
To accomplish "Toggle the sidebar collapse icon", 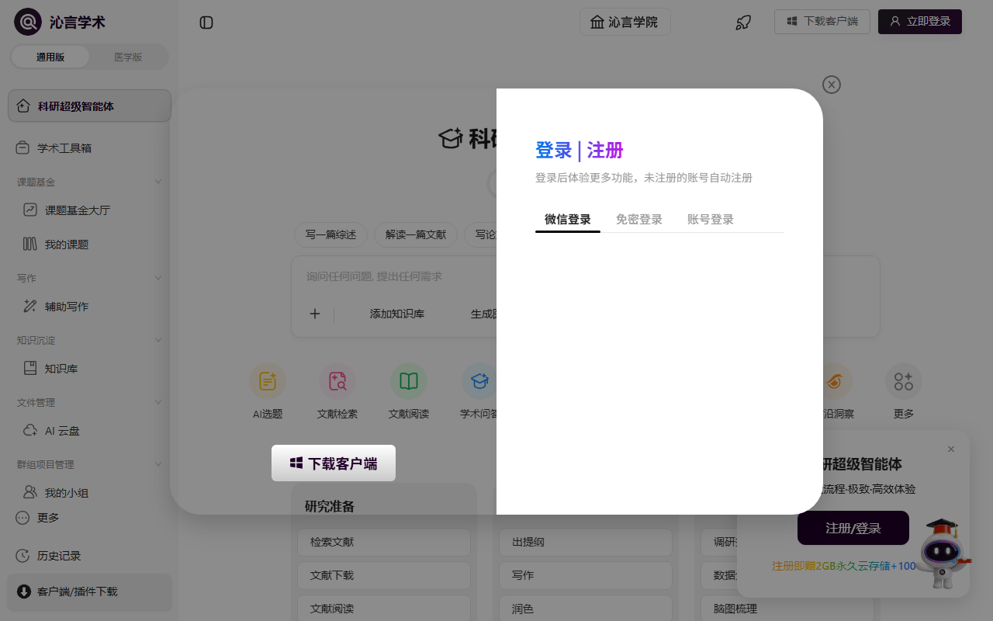I will pyautogui.click(x=206, y=23).
